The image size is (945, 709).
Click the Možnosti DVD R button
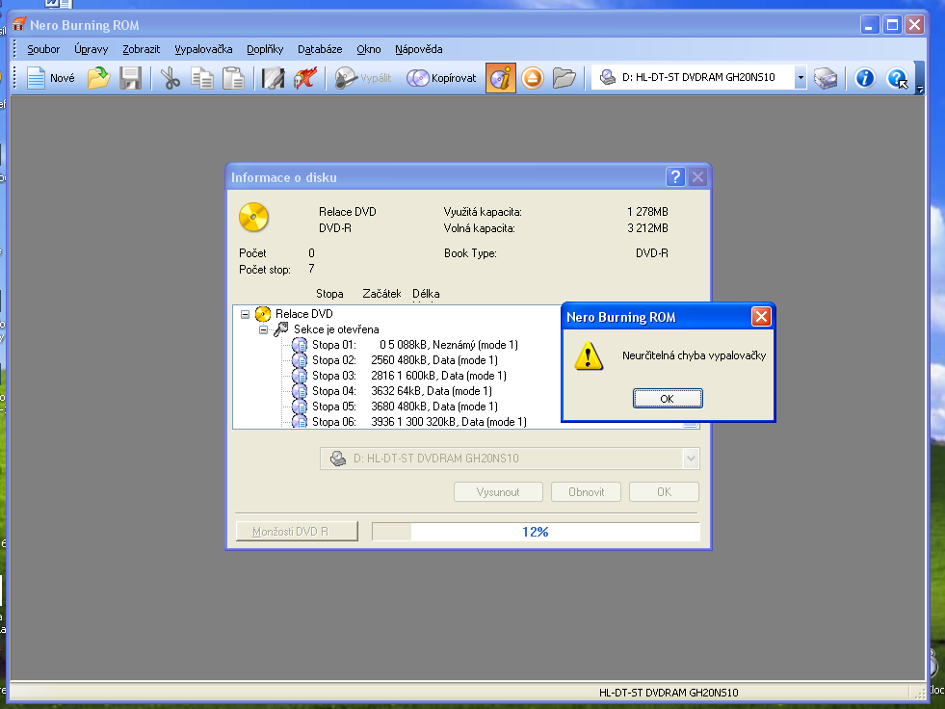297,532
